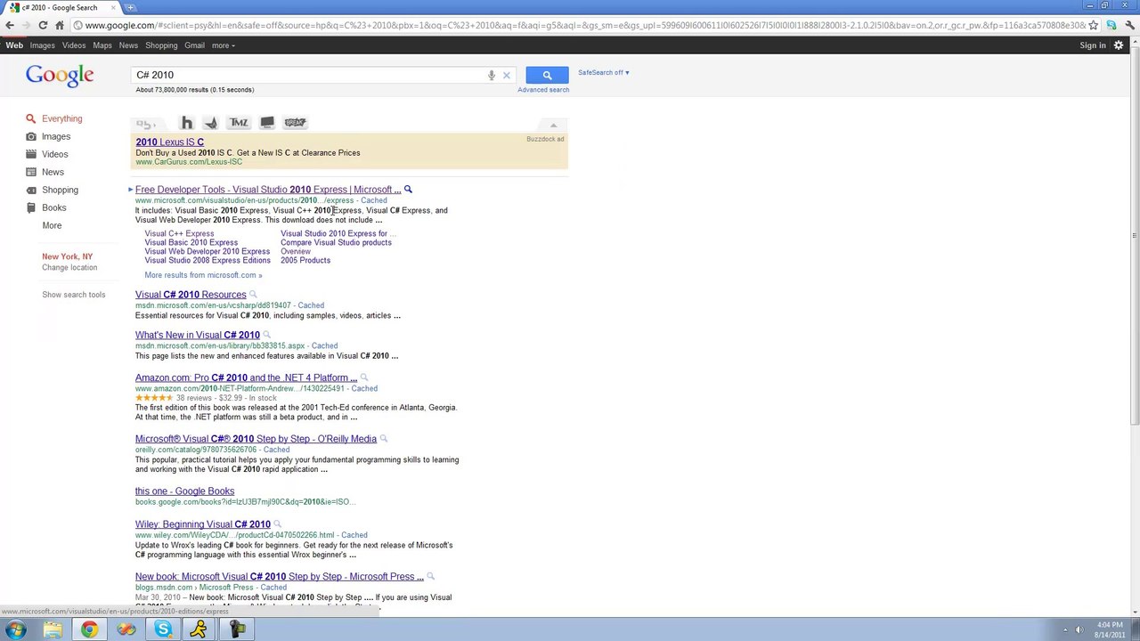The image size is (1140, 641).
Task: Open 'this one - Google Books' result
Action: point(184,491)
